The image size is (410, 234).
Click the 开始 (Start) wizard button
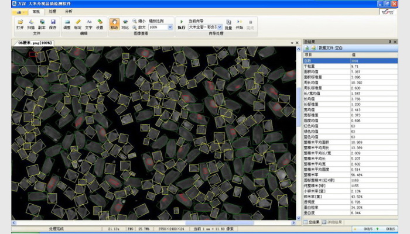pos(240,24)
